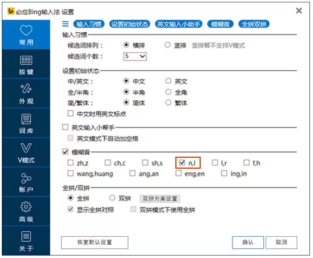Toggle 双拼模式下使用全拼 checkbox
313x258 pixels.
[x=133, y=209]
